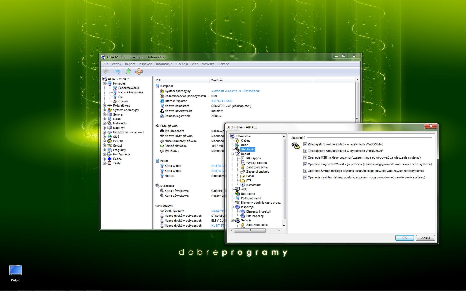Select Podsumowanie under Komputer in main tree

[128, 88]
